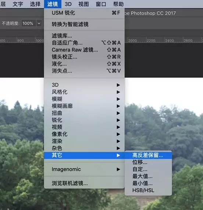The width and height of the screenshot is (203, 210).
Task: Open the 帮助 menu
Action: (118, 4)
